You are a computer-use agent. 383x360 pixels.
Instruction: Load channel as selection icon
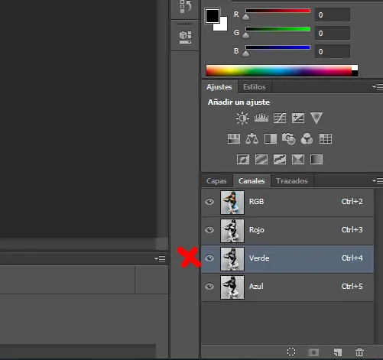click(291, 352)
